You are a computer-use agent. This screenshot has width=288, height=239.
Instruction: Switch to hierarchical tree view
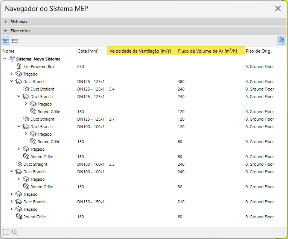[6, 41]
